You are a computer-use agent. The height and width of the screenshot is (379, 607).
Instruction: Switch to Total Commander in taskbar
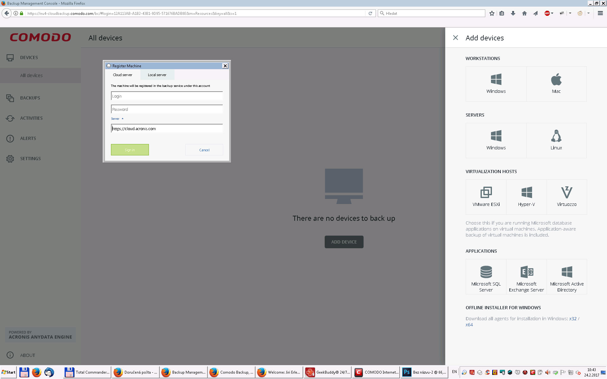pos(87,372)
